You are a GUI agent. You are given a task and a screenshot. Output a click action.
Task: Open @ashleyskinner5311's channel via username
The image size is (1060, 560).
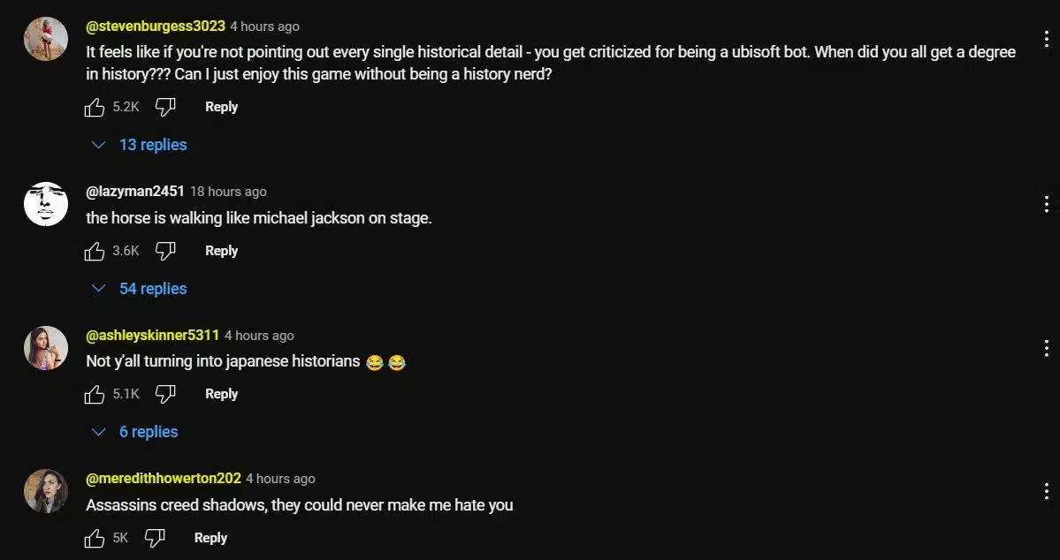pos(152,335)
